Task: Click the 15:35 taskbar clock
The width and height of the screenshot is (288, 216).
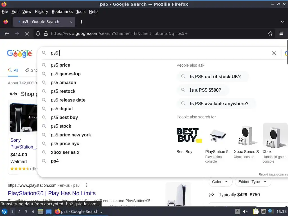Action: 281,211
